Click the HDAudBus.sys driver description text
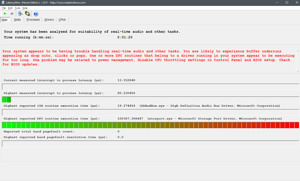 (x=210, y=106)
